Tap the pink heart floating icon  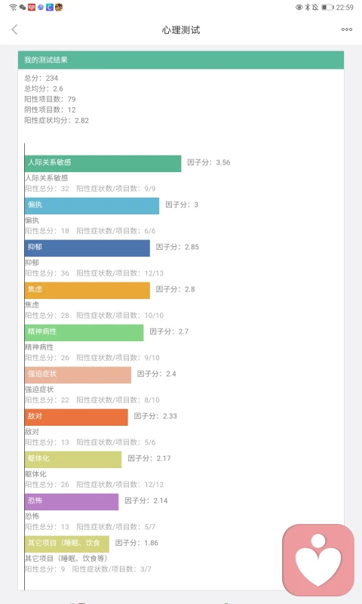(x=318, y=559)
